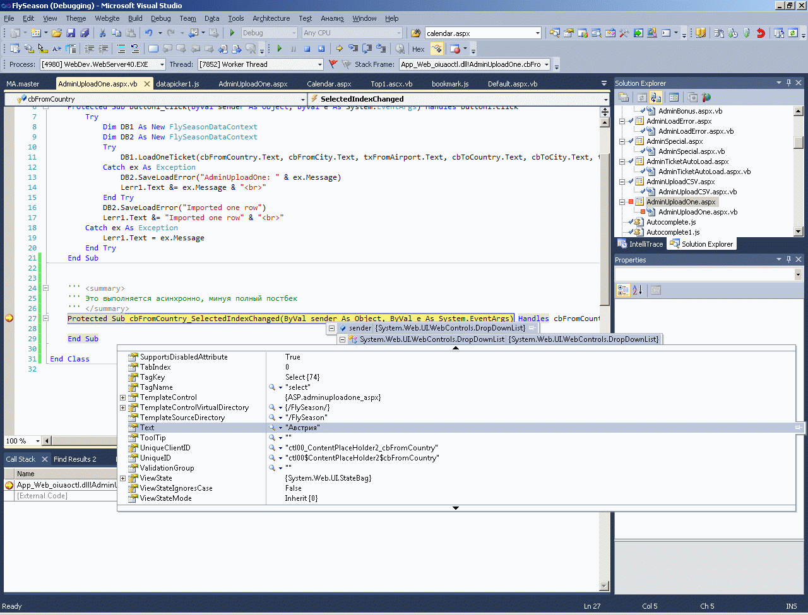The image size is (808, 615).
Task: Select AdminSpecial.aspx.vb in Solution Explorer
Action: click(691, 151)
